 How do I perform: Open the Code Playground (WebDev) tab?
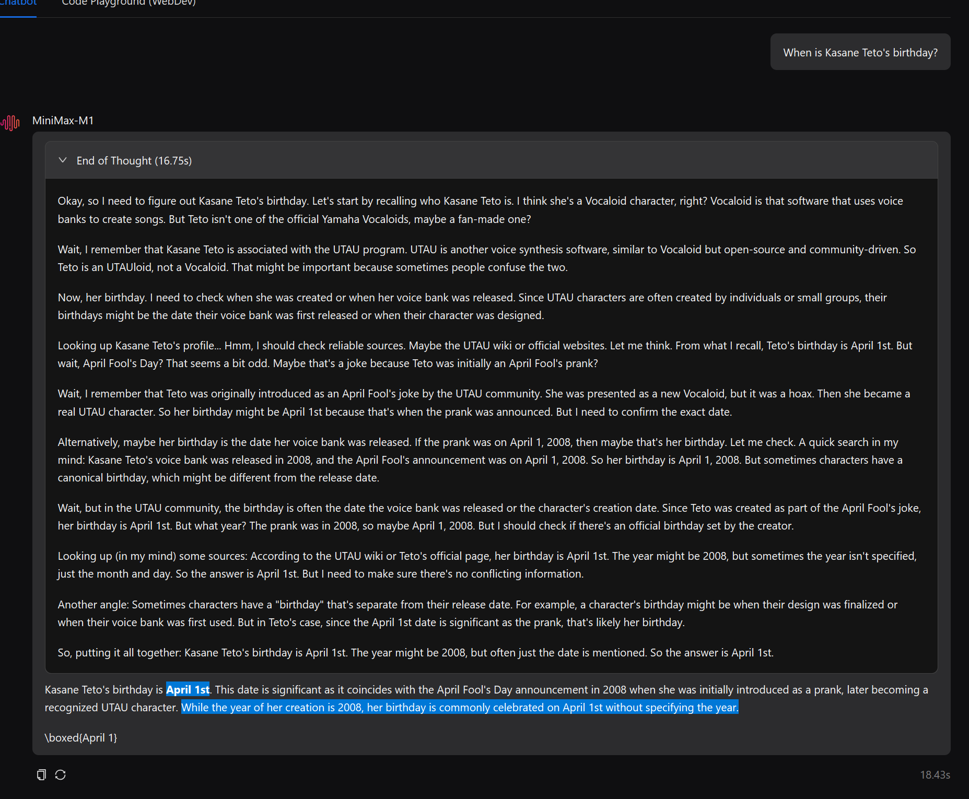coord(129,3)
